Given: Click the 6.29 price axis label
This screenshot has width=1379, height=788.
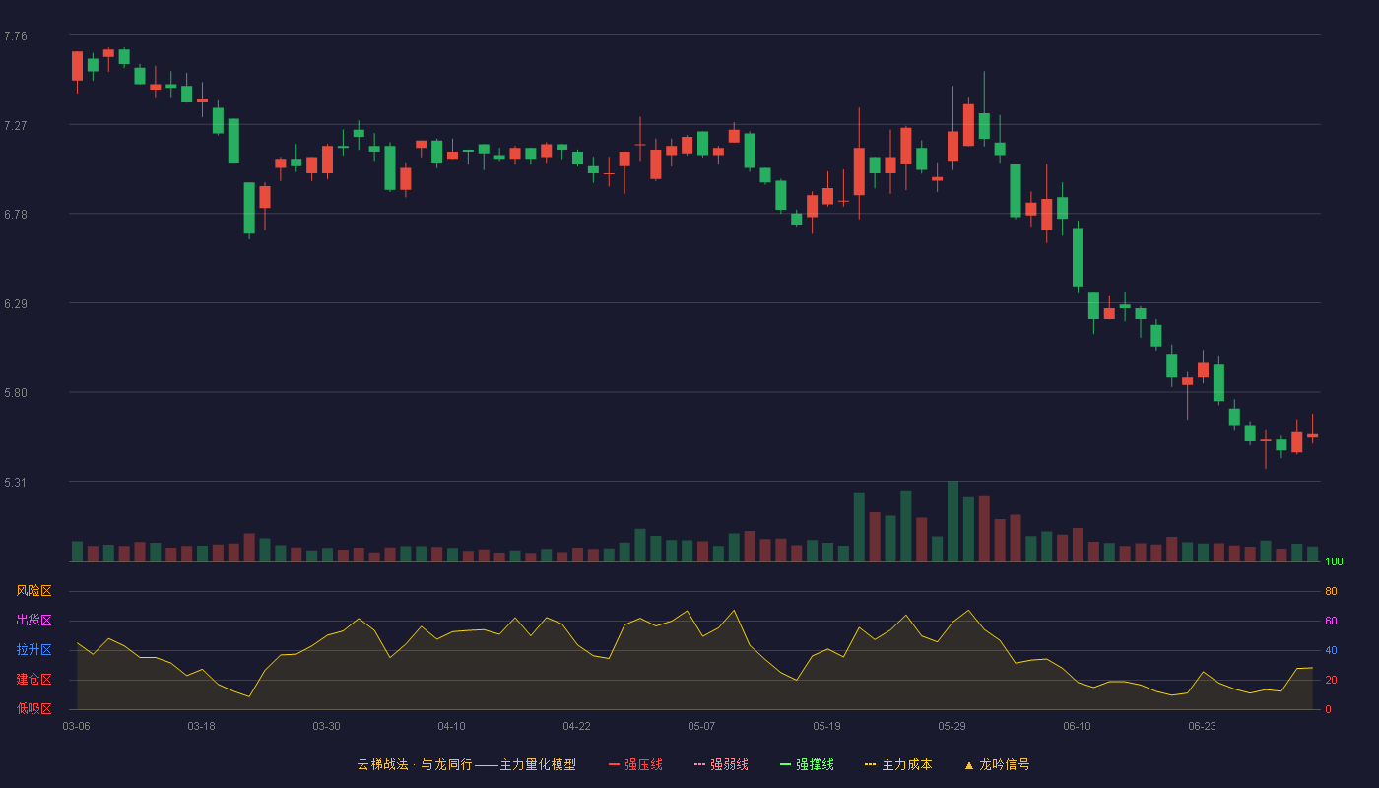Looking at the screenshot, I should (x=16, y=303).
